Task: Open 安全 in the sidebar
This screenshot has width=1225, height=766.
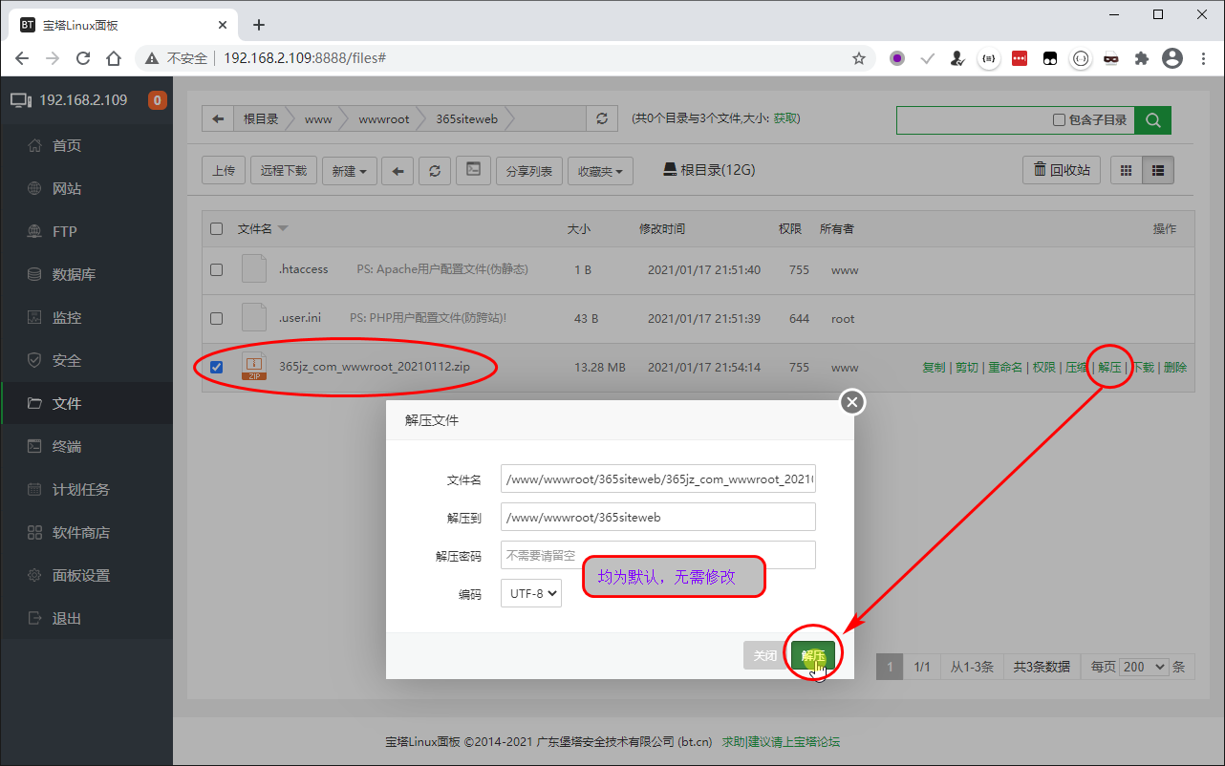Action: click(67, 361)
